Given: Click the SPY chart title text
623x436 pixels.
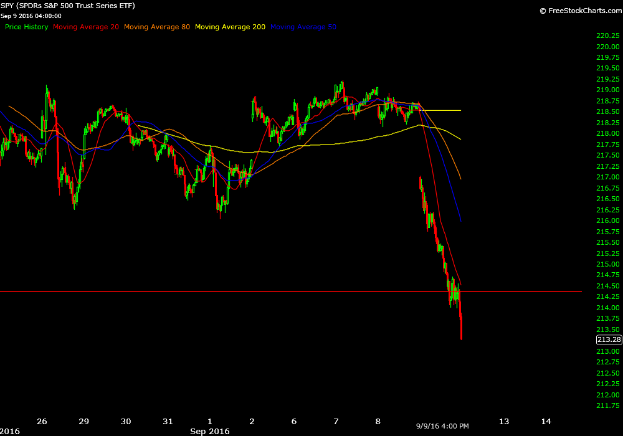Looking at the screenshot, I should [69, 6].
